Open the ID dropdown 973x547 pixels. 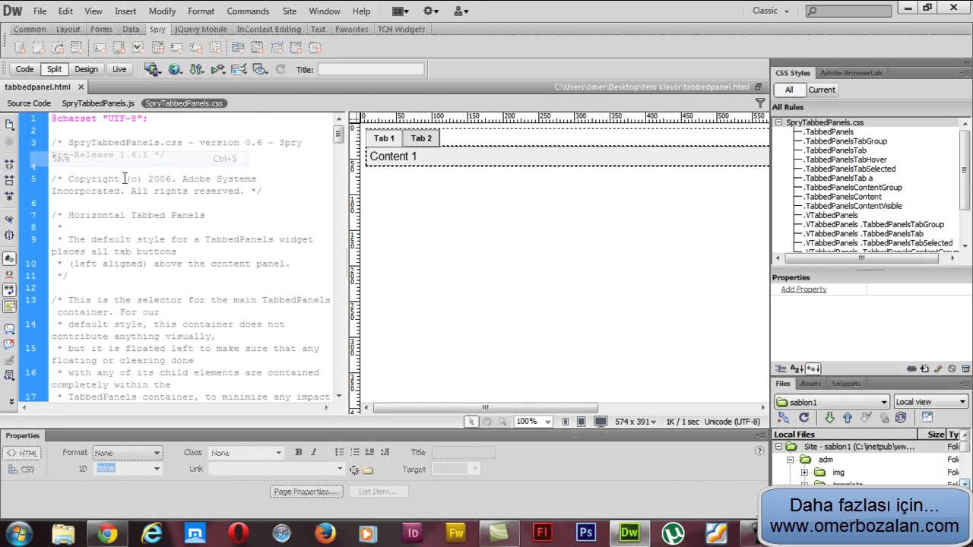tap(127, 469)
